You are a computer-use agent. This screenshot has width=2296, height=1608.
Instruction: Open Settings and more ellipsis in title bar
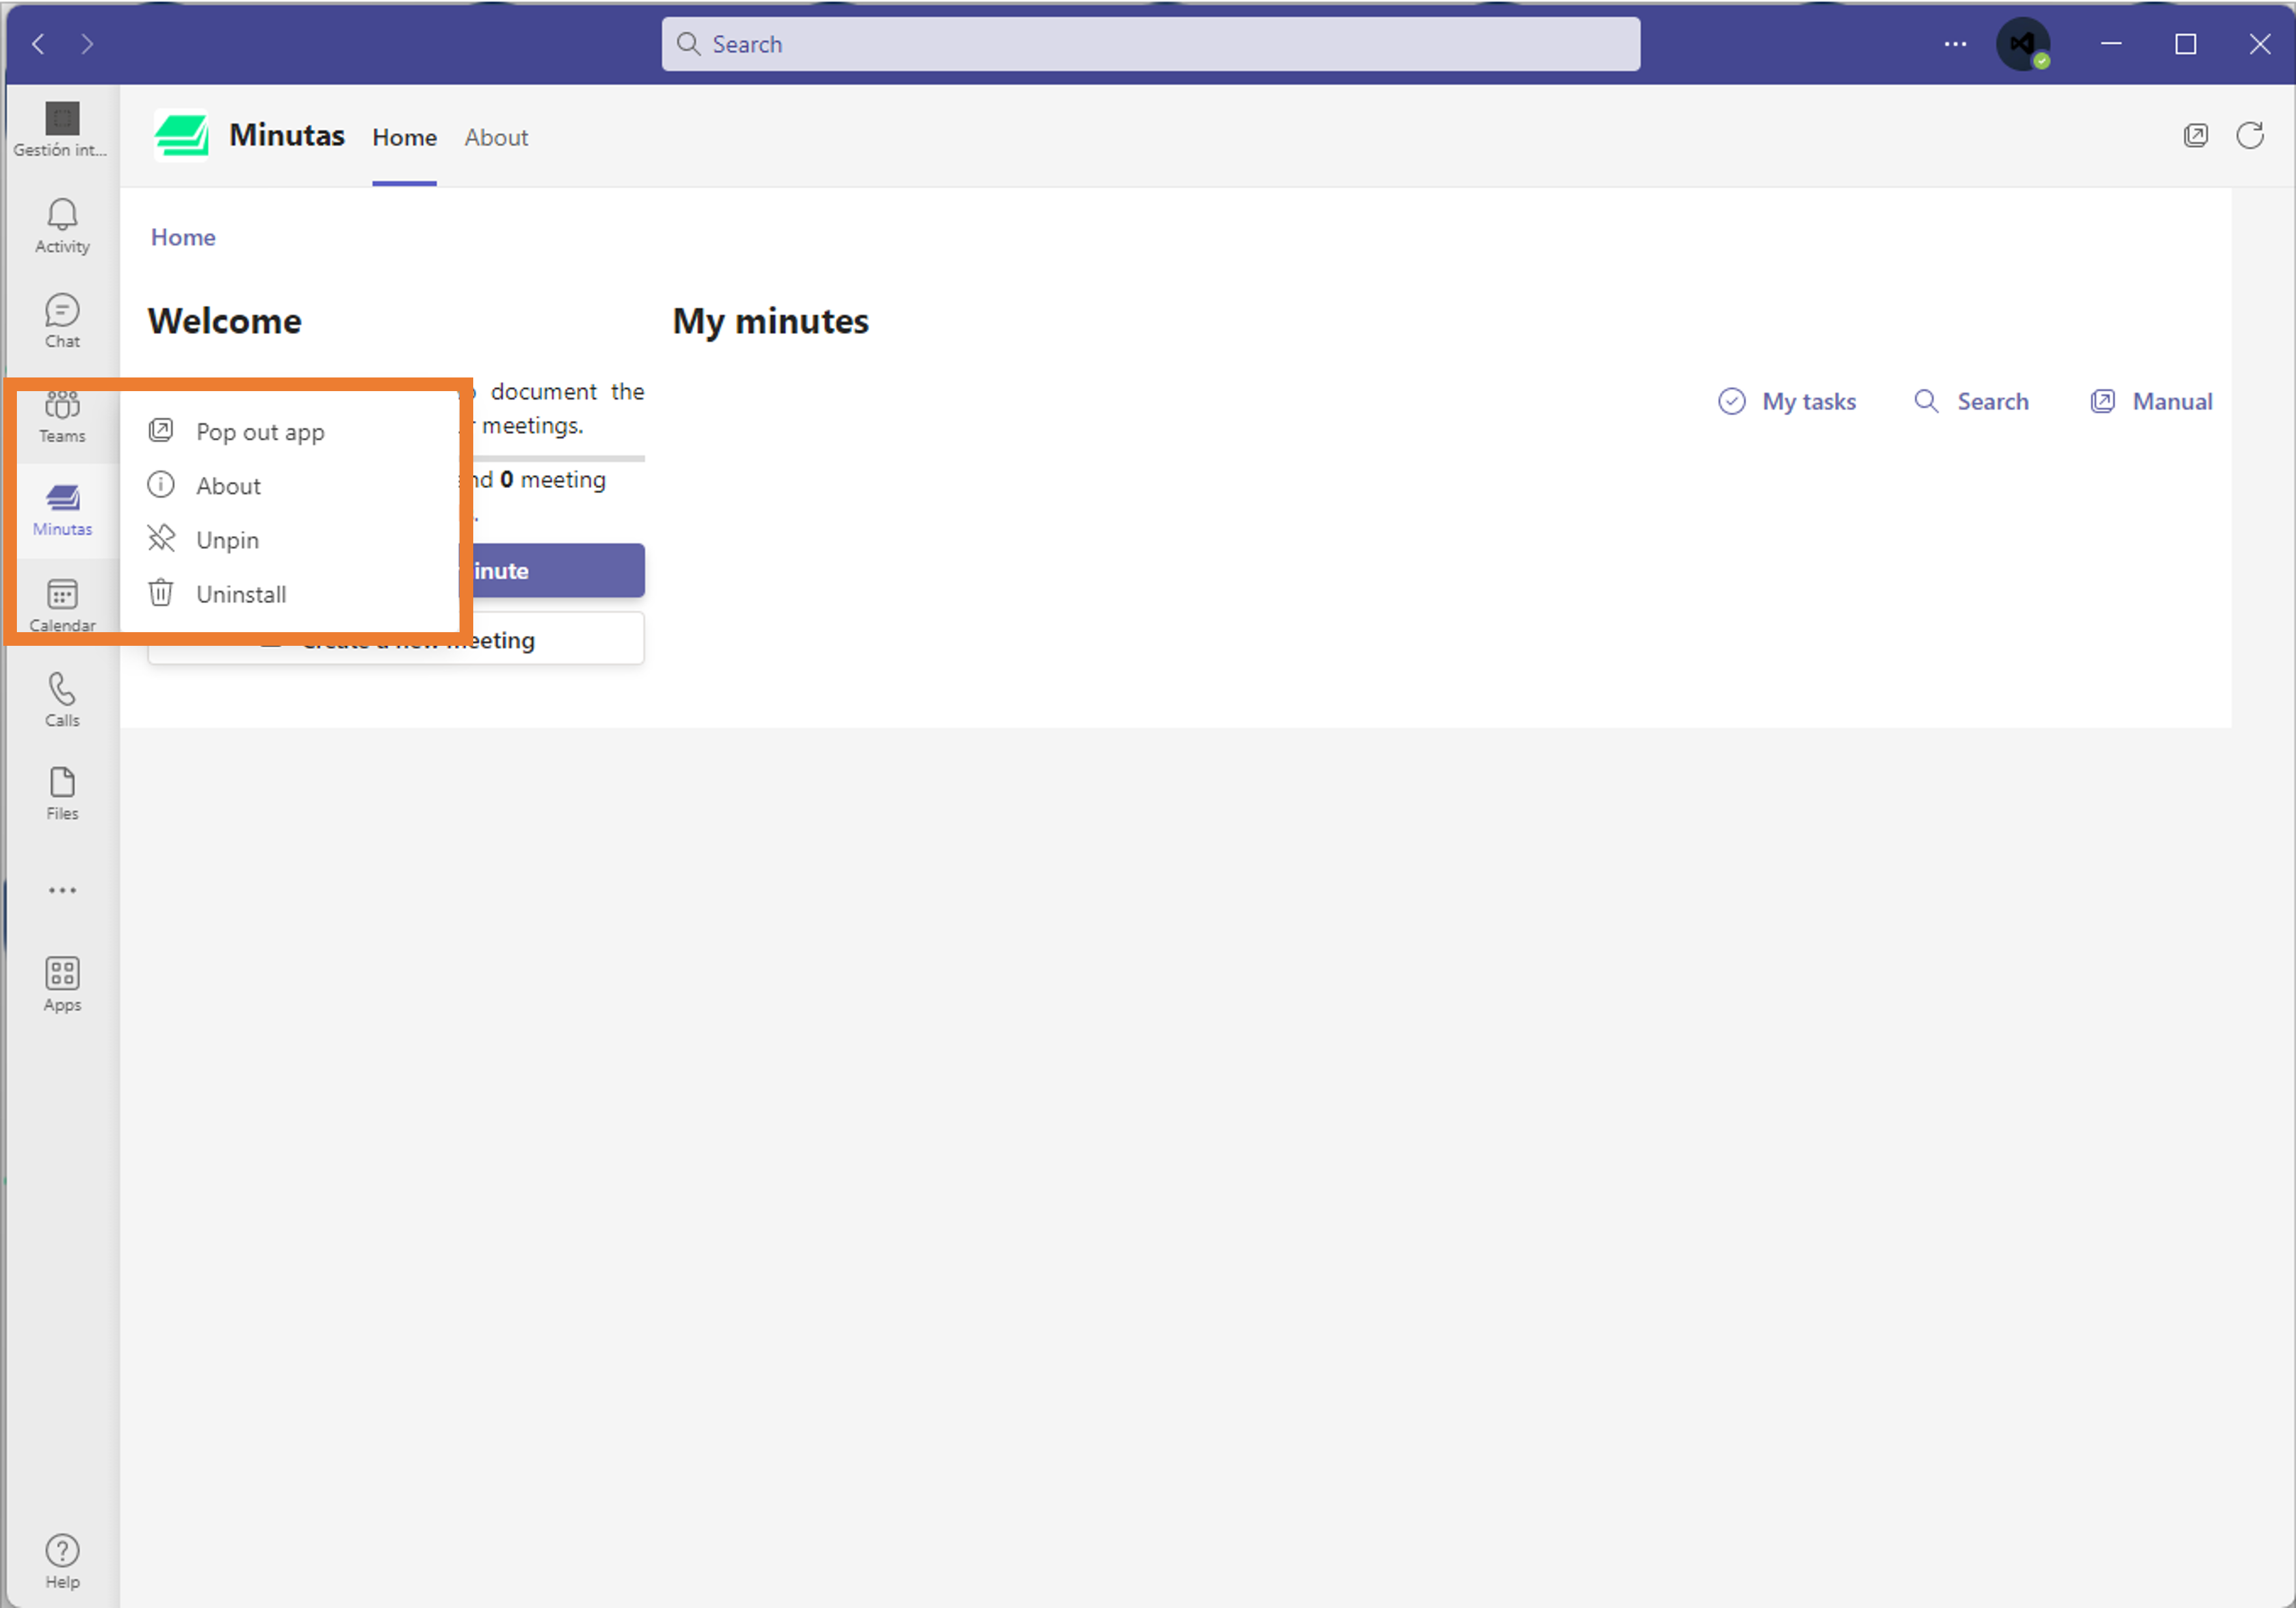(1955, 44)
